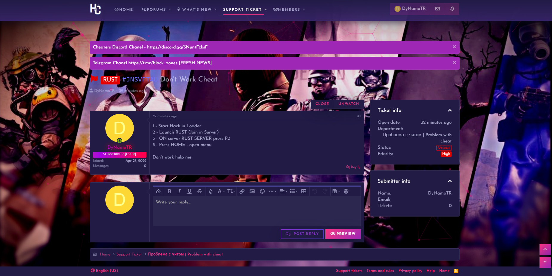Click the HC site logo

tap(95, 9)
